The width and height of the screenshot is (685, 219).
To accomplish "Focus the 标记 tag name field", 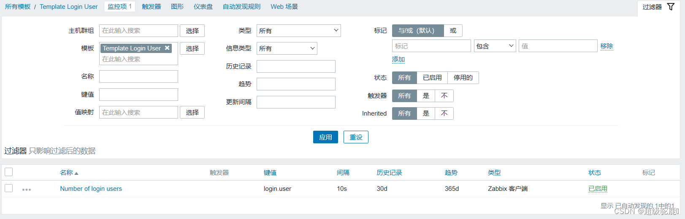I will coord(431,46).
